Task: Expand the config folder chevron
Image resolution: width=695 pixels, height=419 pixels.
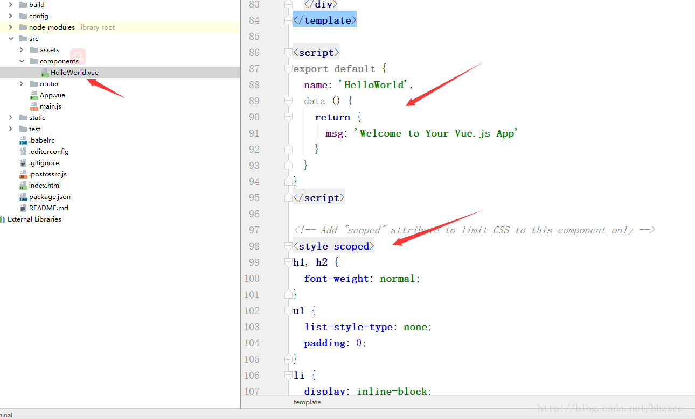Action: coord(11,16)
